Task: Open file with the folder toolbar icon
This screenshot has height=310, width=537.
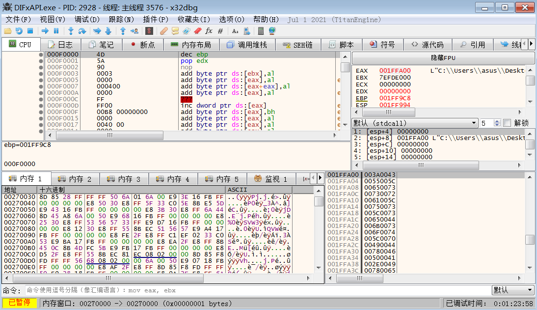Action: (x=8, y=31)
